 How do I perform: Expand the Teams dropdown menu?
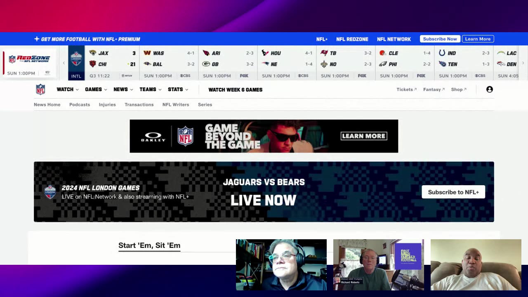[151, 90]
